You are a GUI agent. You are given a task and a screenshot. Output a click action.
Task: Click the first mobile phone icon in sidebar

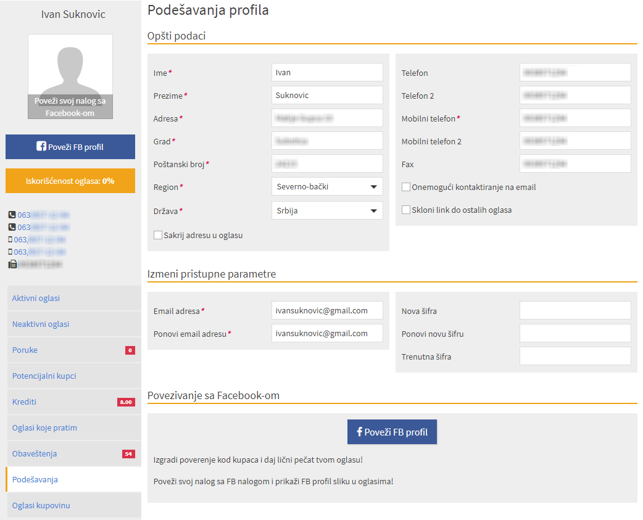(x=10, y=239)
